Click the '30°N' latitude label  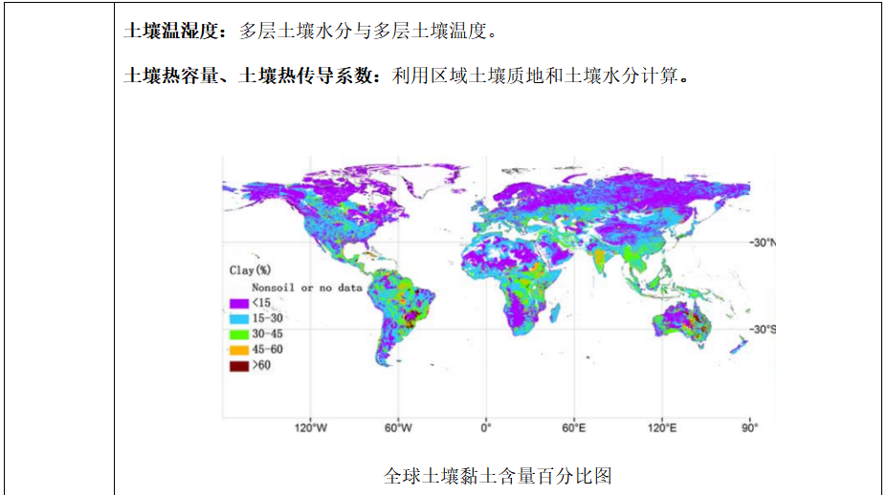coord(764,243)
